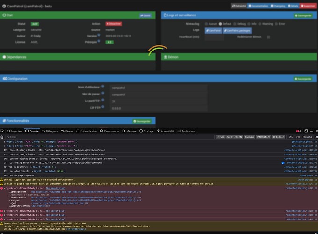
Task: Toggle the XHR console filter
Action: coord(297,137)
